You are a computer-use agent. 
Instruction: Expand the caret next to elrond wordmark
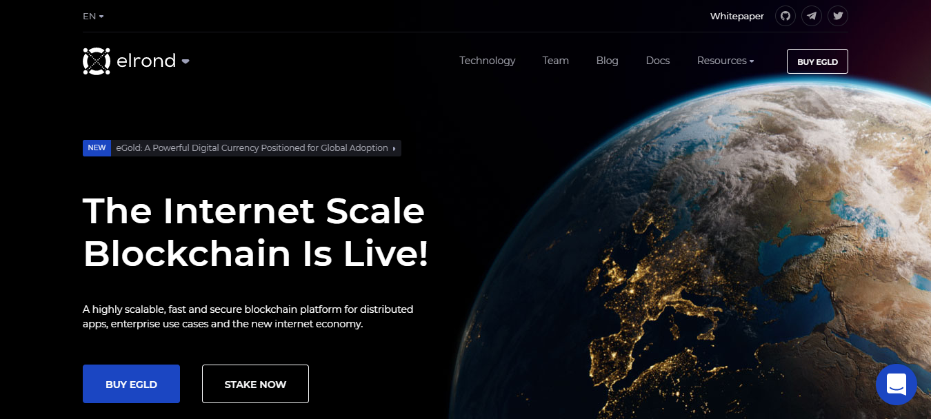pyautogui.click(x=186, y=61)
